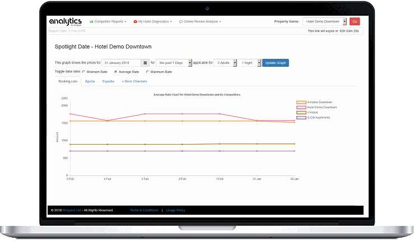Expand the 'the past 7 Days' dropdown

click(174, 63)
